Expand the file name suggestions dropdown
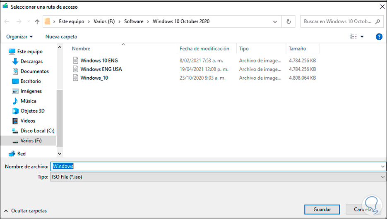 click(382, 167)
